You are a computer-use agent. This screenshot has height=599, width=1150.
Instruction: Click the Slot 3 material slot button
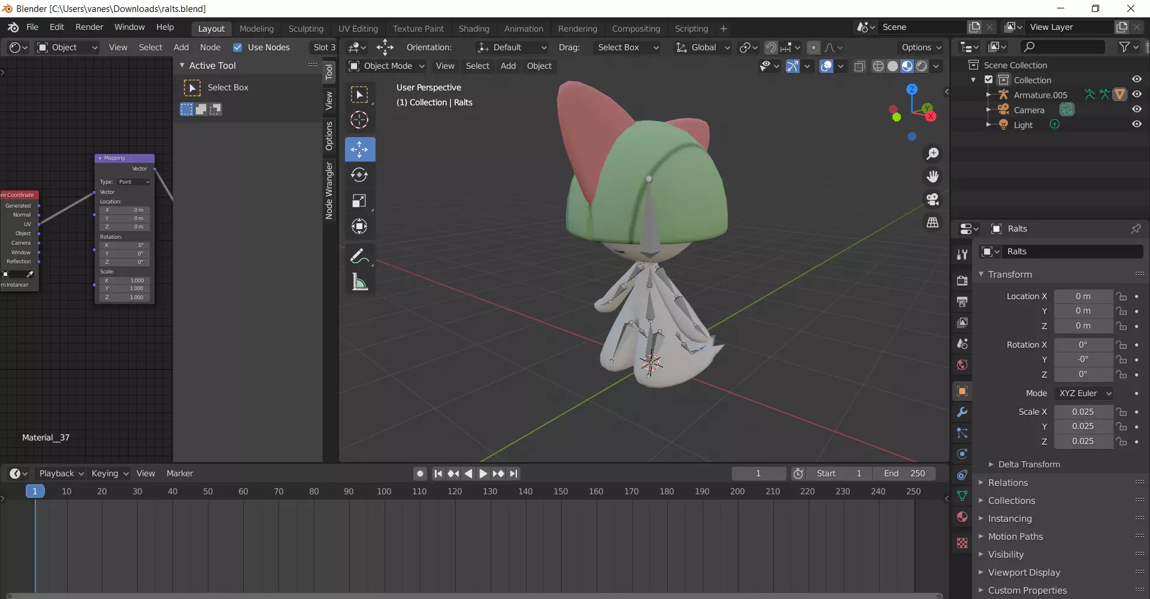[x=324, y=47]
